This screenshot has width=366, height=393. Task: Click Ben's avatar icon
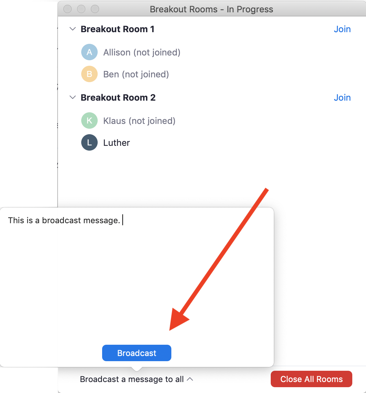(x=89, y=74)
